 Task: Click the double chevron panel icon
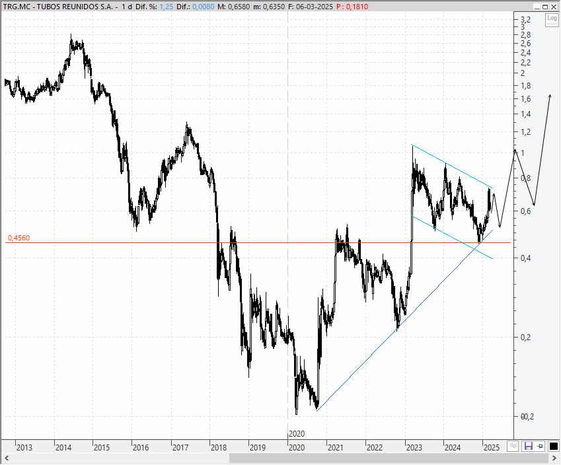pyautogui.click(x=513, y=446)
